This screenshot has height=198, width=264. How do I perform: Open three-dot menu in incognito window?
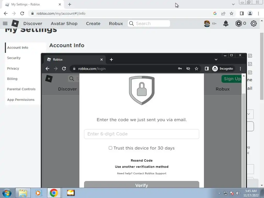tap(241, 69)
